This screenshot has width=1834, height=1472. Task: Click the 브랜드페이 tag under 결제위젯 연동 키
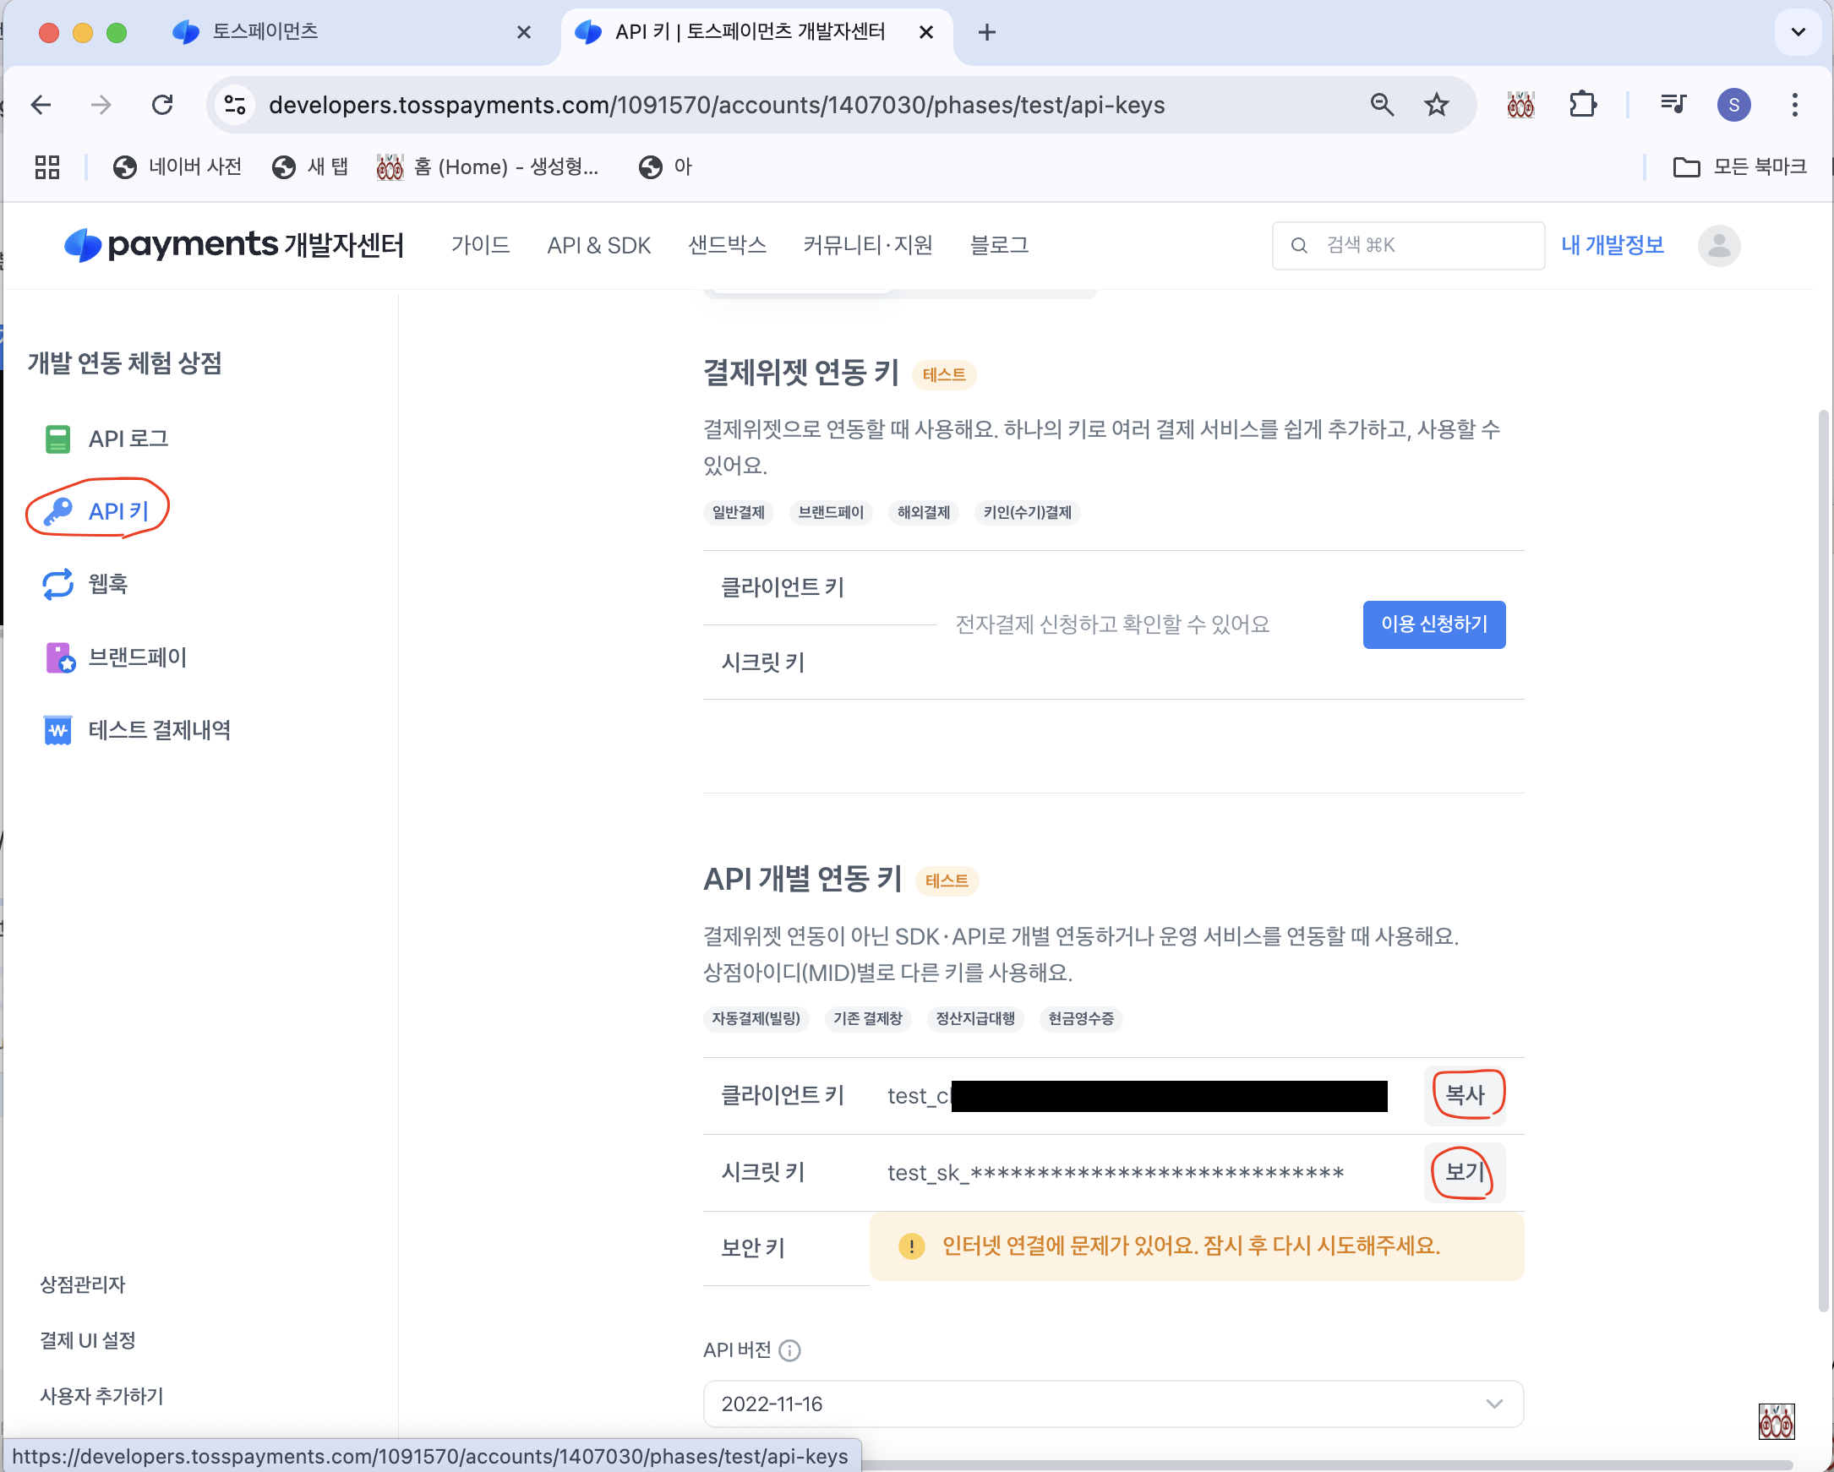(x=830, y=512)
